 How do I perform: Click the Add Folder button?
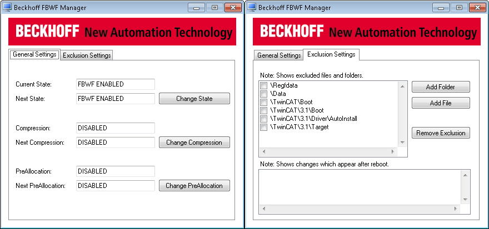[441, 87]
